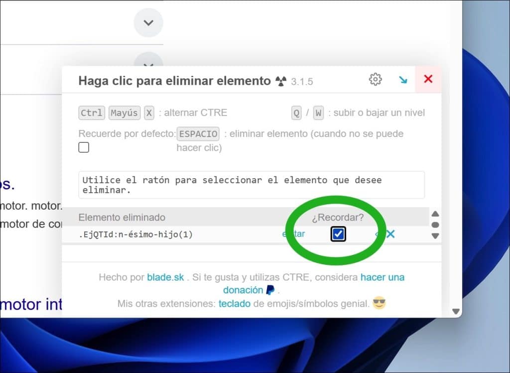Image resolution: width=510 pixels, height=373 pixels.
Task: Click the 'Elemento eliminado' column header
Action: [x=122, y=217]
